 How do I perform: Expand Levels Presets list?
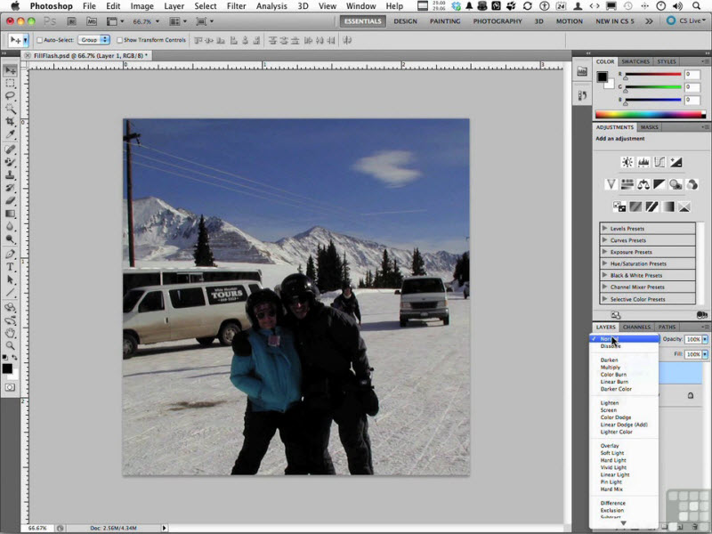[605, 229]
